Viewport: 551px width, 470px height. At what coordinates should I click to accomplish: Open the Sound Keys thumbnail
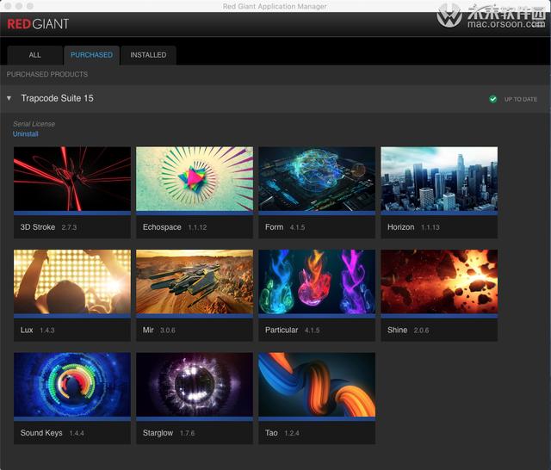point(72,385)
